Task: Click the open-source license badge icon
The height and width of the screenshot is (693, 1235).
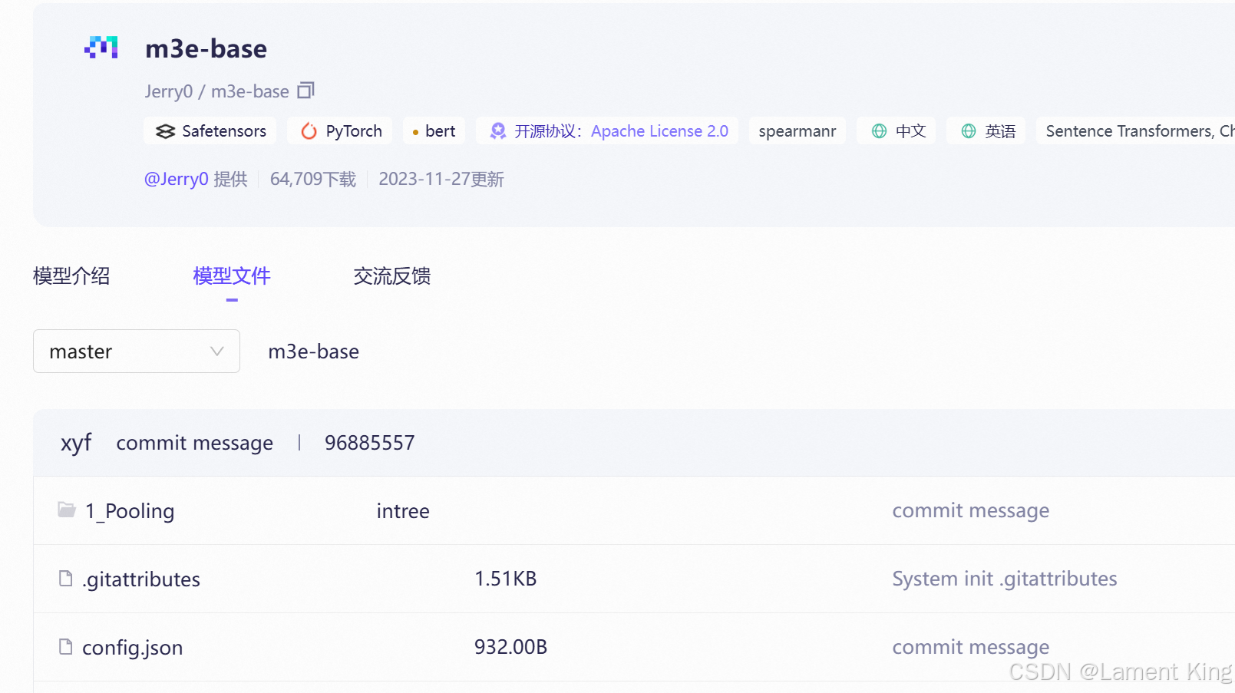Action: pyautogui.click(x=498, y=131)
